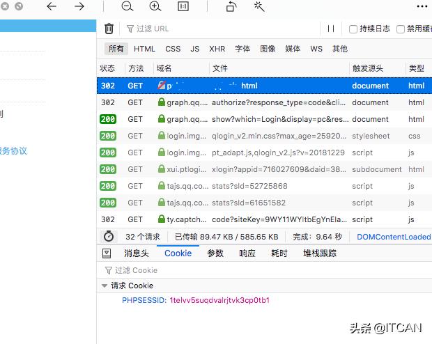
Task: Click the filter Cookie funnel icon
Action: [109, 270]
